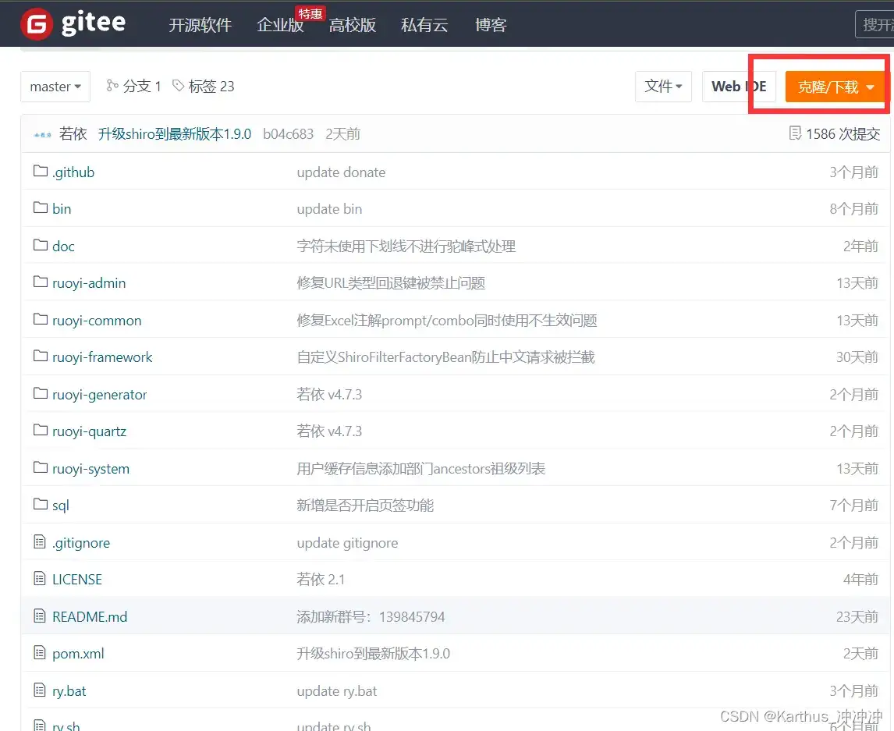
Task: Click the 若依 author avatar
Action: coord(43,134)
